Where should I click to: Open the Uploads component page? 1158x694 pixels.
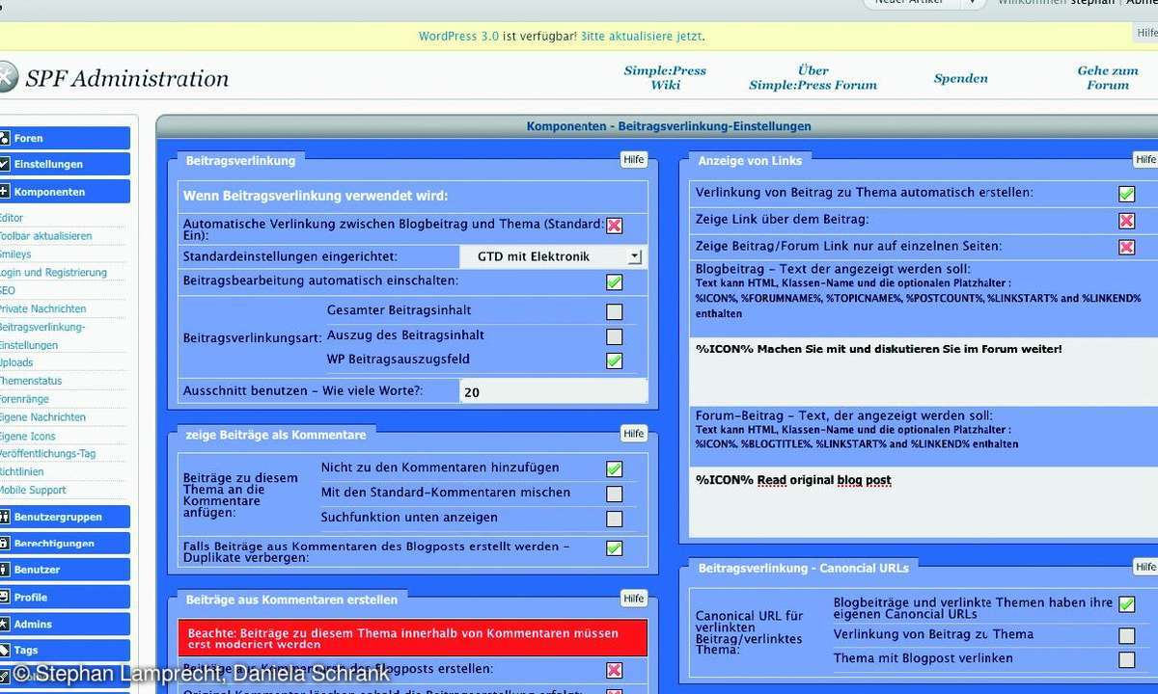coord(16,362)
